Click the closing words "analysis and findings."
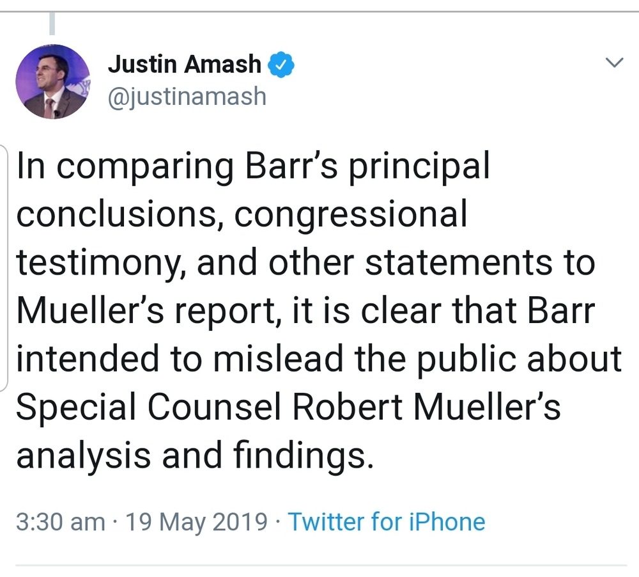 (x=194, y=455)
